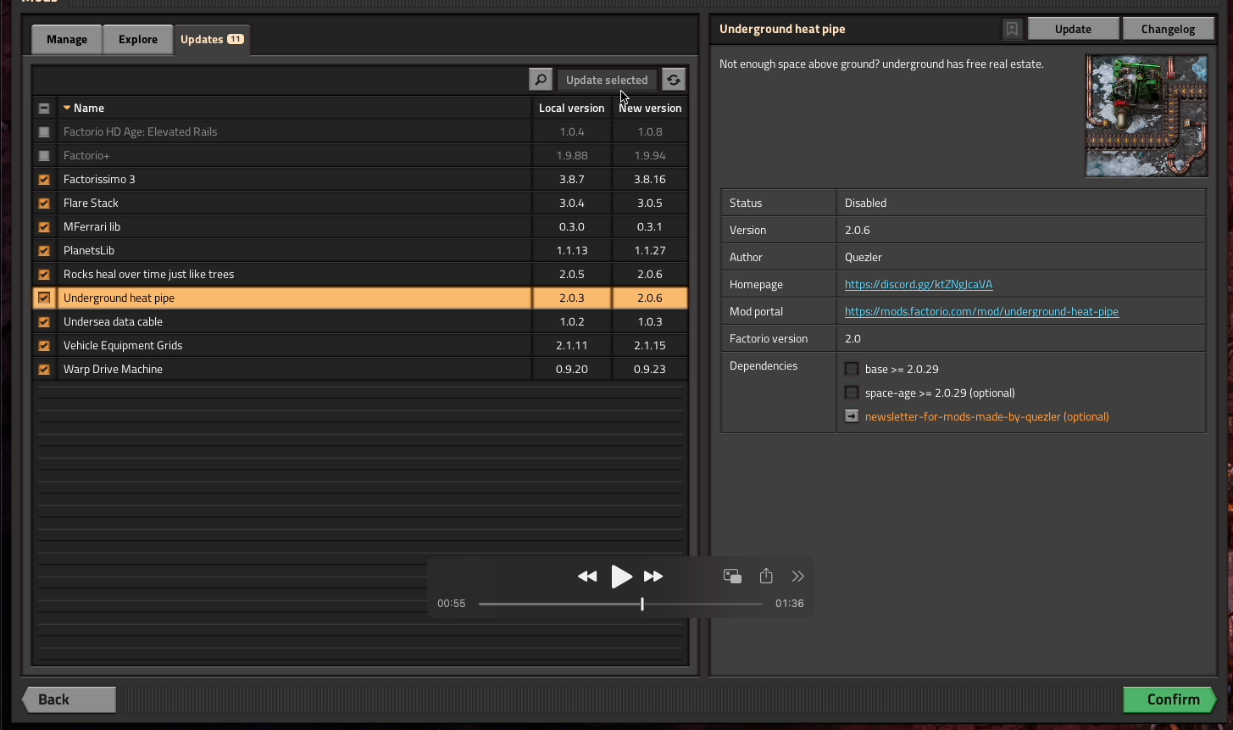The height and width of the screenshot is (730, 1233).
Task: Uncheck Warp Drive Machine update
Action: 44,369
